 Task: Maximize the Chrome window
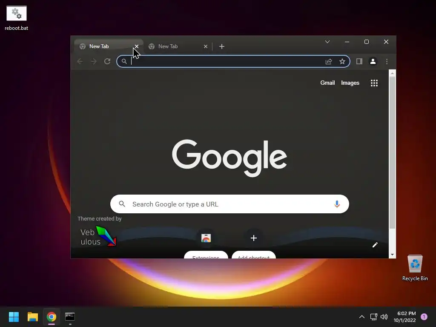[367, 42]
